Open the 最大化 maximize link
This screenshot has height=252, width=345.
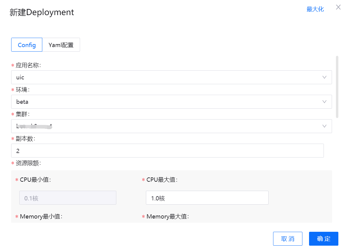pyautogui.click(x=315, y=9)
